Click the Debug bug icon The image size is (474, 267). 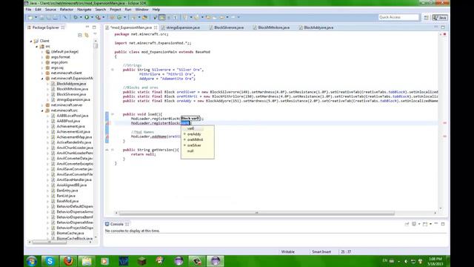76,18
